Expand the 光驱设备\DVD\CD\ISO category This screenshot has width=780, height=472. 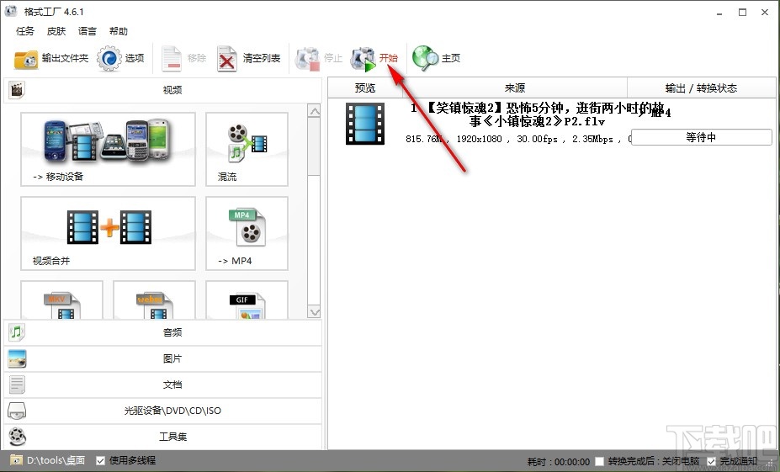point(162,411)
